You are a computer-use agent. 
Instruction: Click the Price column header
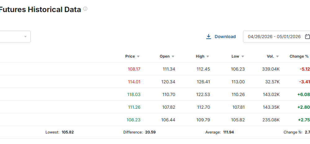(x=130, y=56)
